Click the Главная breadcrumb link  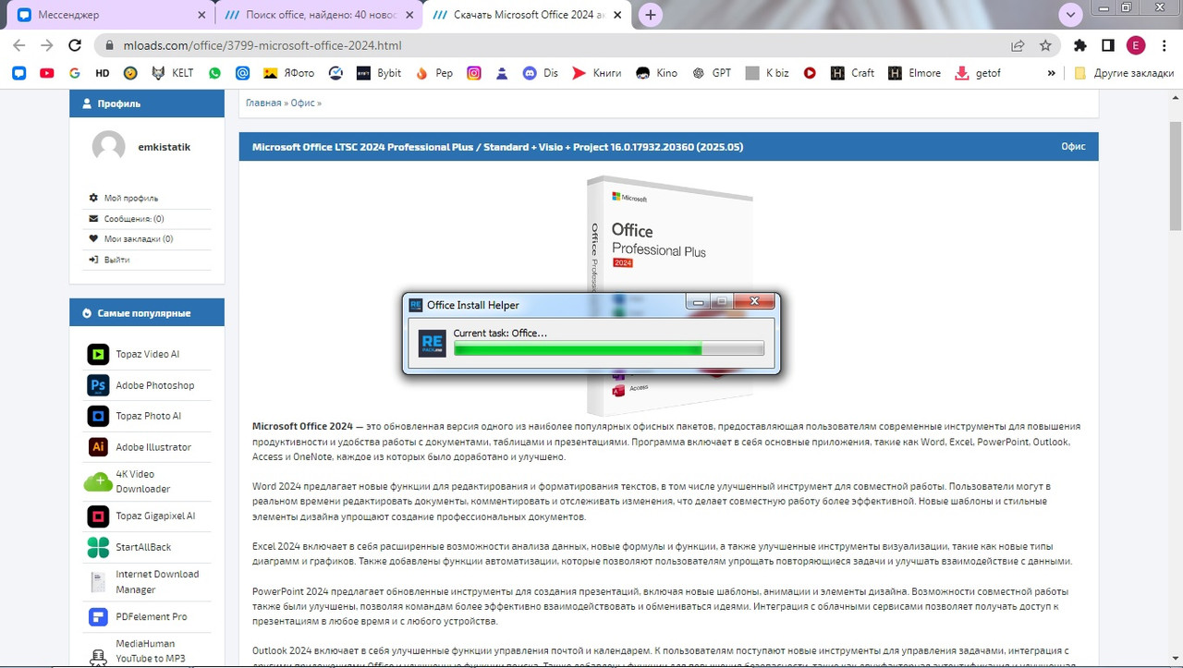point(263,103)
